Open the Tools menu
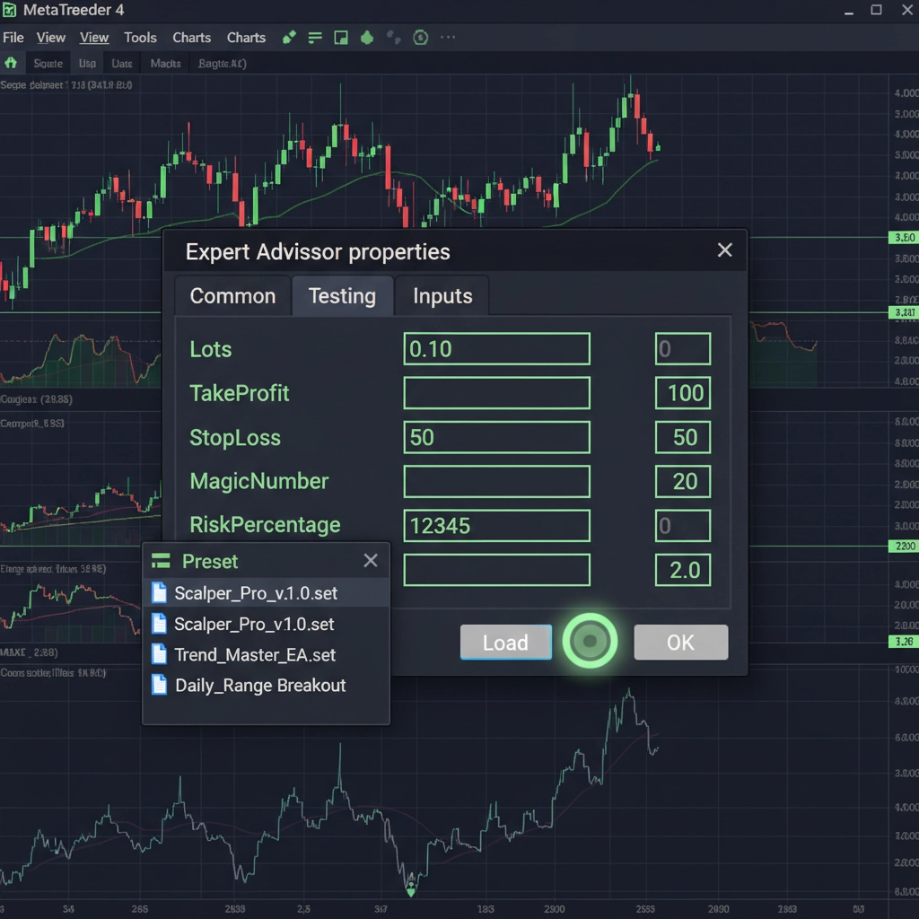Screen dimensions: 919x919 click(x=140, y=38)
